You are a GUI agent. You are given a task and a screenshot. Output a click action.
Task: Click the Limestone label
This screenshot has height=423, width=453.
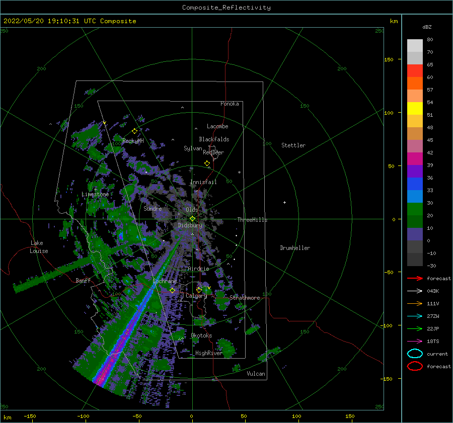[x=95, y=194]
